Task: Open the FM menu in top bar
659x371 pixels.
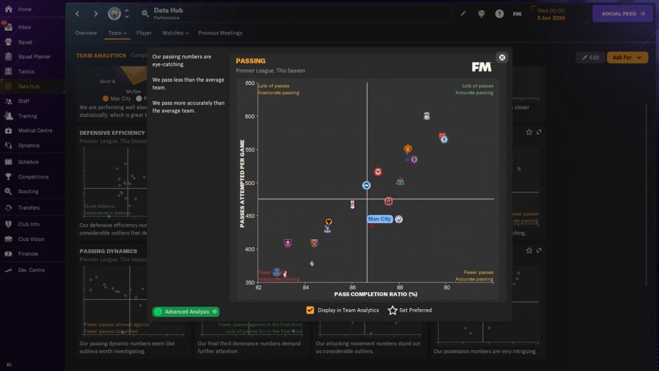Action: pyautogui.click(x=517, y=14)
